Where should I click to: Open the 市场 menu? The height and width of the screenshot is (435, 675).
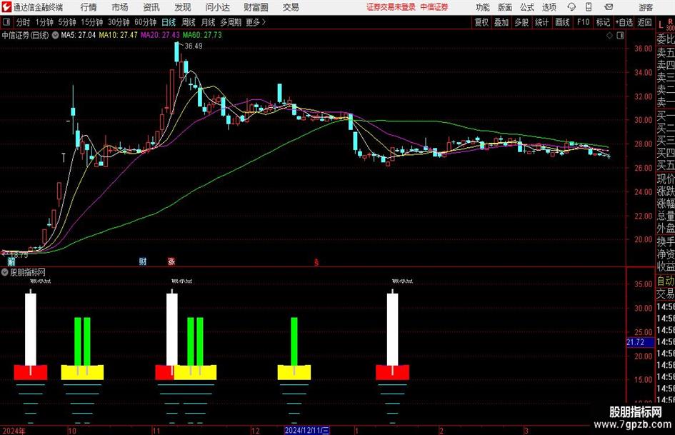(120, 7)
